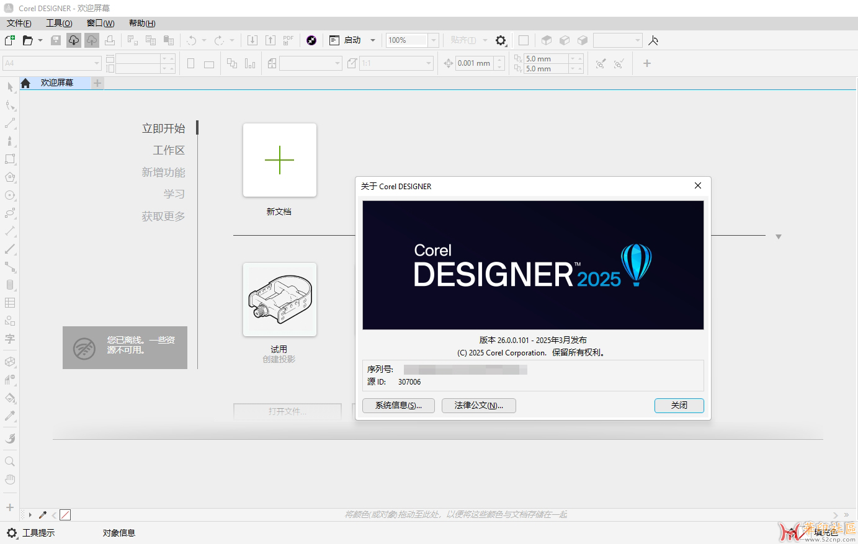This screenshot has height=544, width=858.
Task: Select the Zoom magnifier tool
Action: (10, 462)
